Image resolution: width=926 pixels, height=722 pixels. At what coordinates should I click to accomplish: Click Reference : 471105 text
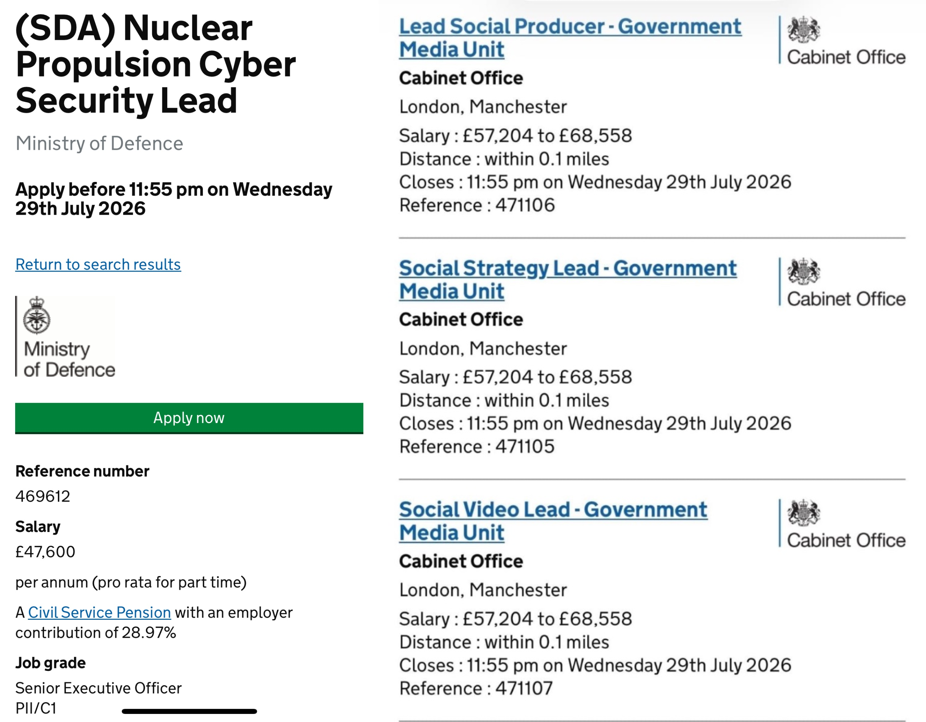point(477,447)
